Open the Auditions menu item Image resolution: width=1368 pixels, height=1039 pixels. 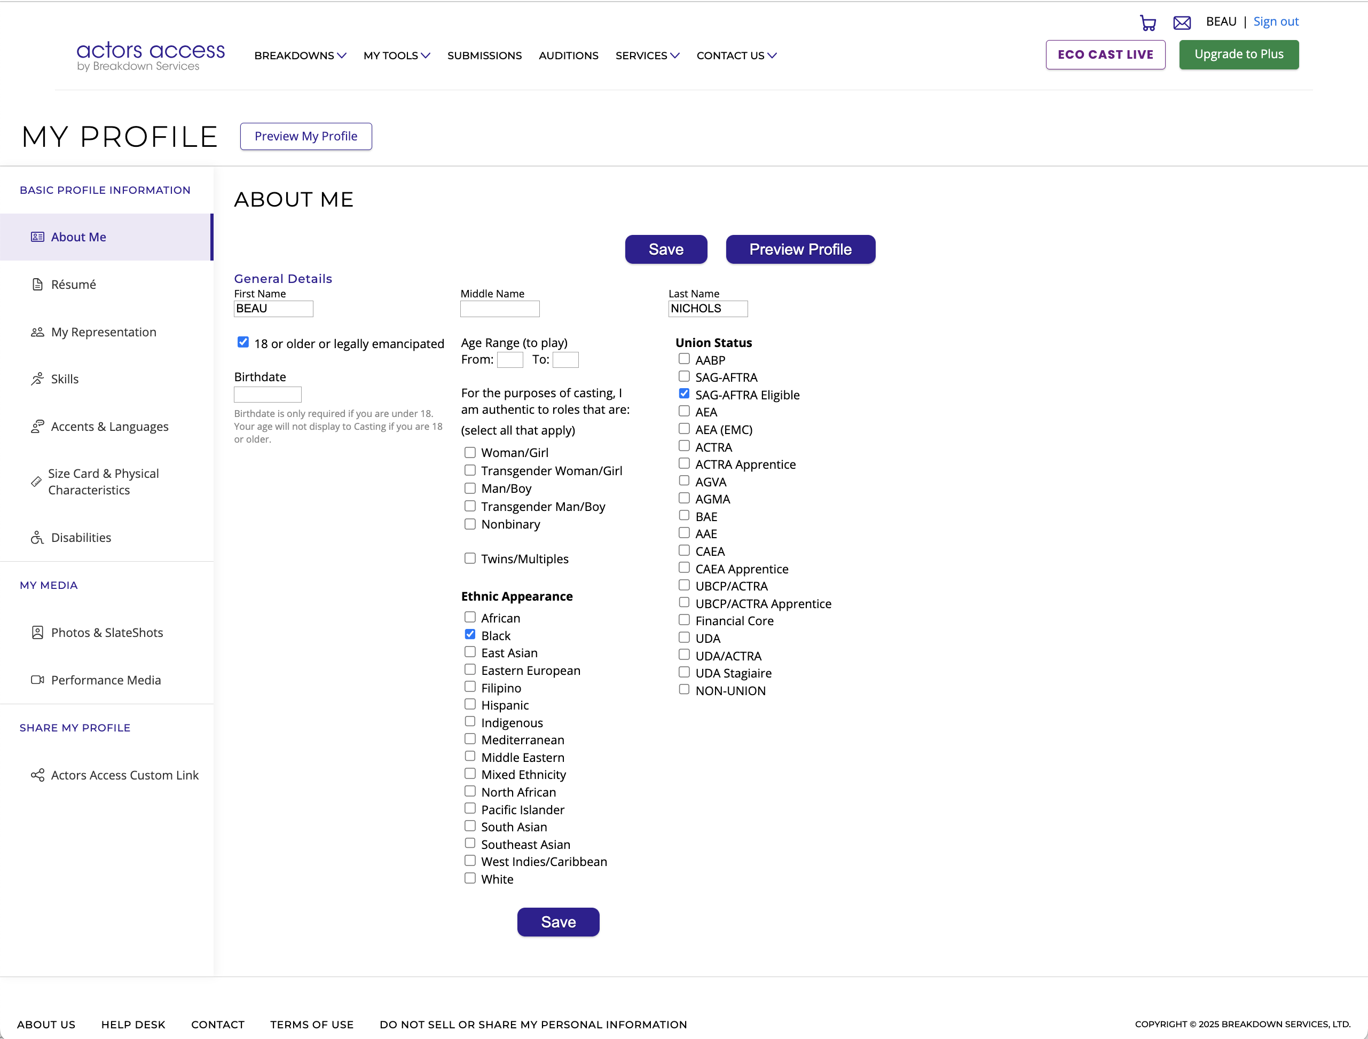[x=568, y=56]
